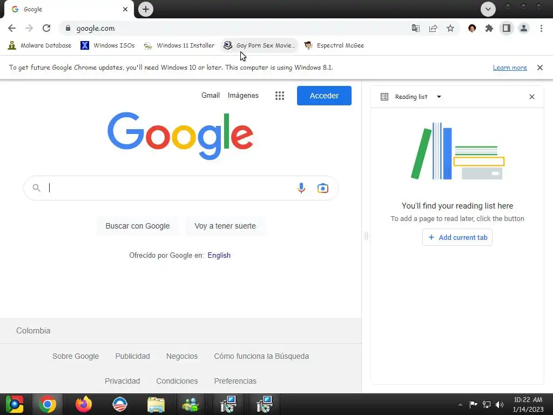This screenshot has width=553, height=415.
Task: Close the Google tab
Action: [x=125, y=9]
